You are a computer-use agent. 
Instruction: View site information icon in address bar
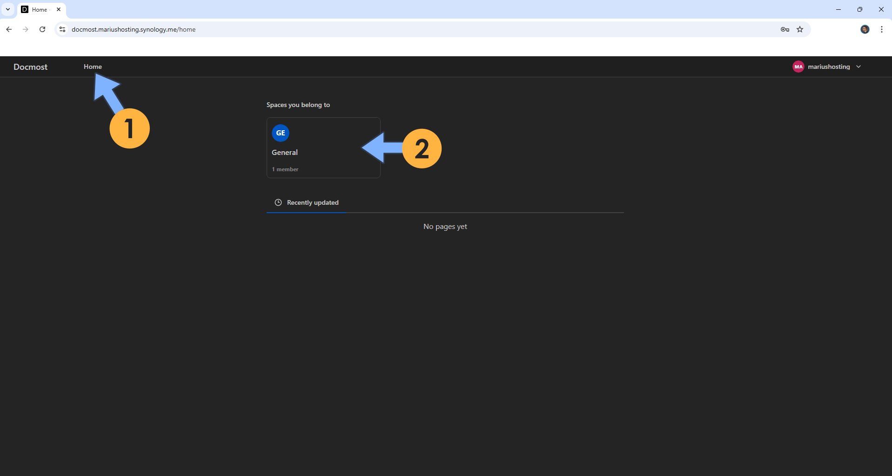62,29
